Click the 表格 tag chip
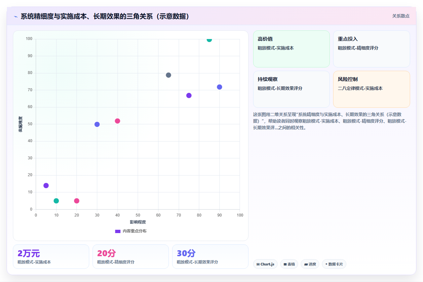 (289, 264)
